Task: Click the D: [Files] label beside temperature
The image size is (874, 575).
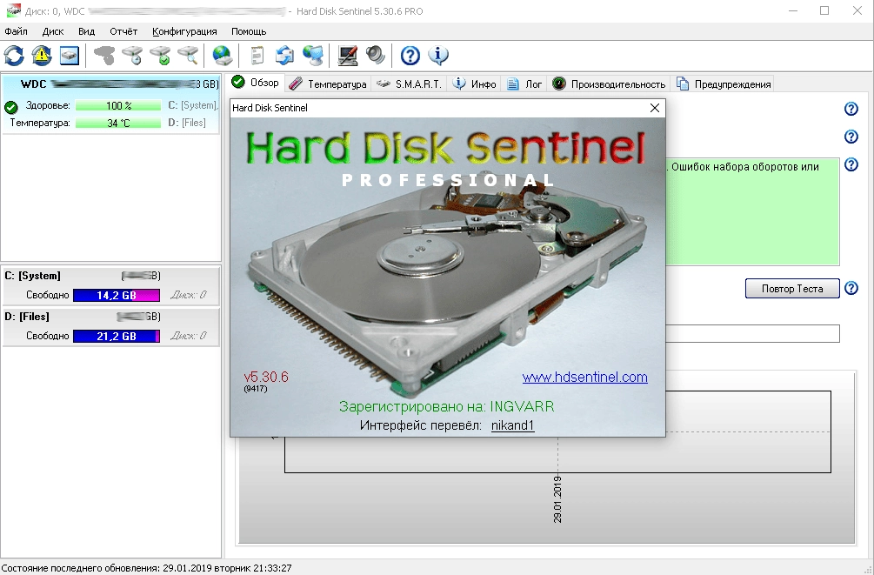Action: click(x=187, y=123)
